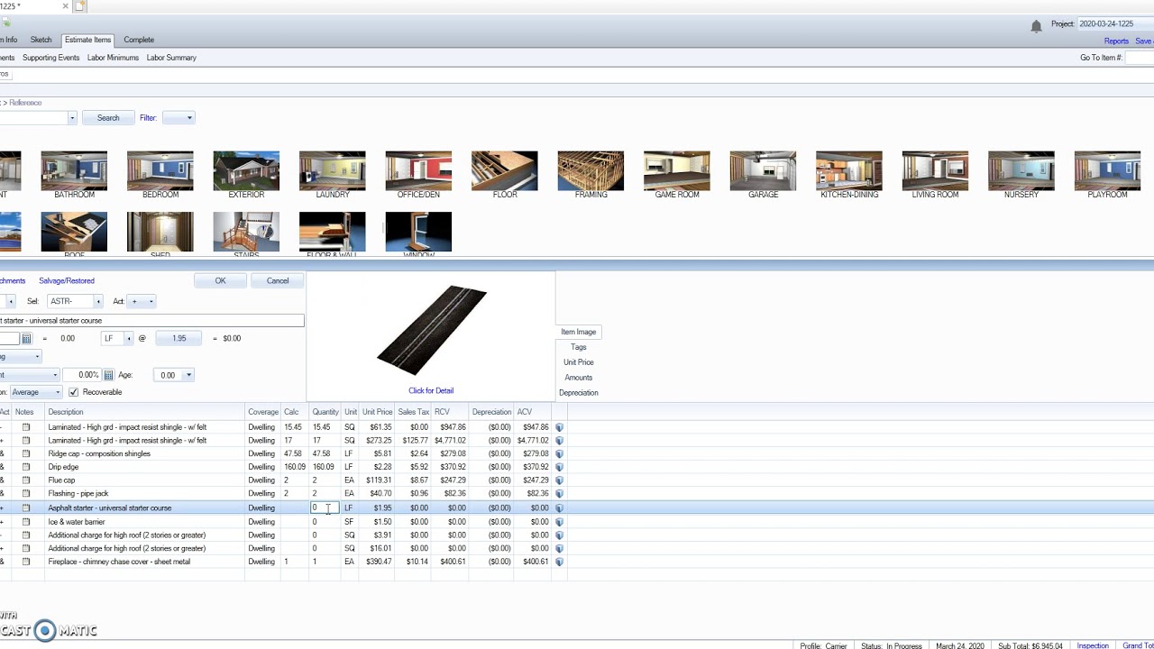Image resolution: width=1154 pixels, height=649 pixels.
Task: Open the Reports link
Action: [x=1116, y=41]
